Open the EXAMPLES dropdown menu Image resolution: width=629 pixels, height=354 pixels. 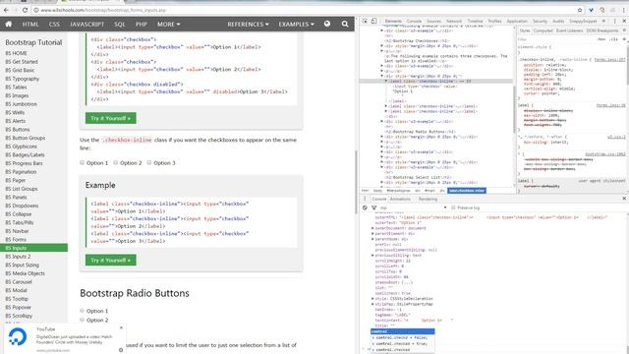tap(297, 24)
